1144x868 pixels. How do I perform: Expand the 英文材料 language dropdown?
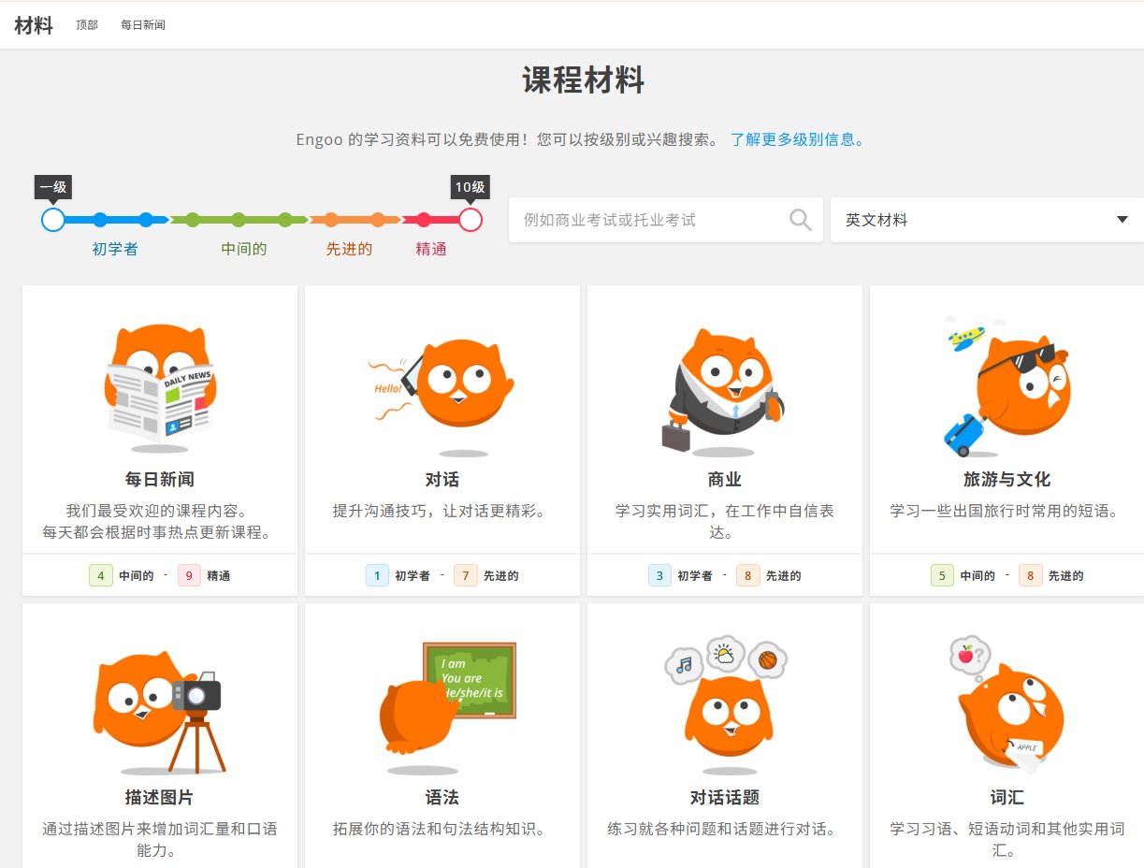(x=987, y=220)
